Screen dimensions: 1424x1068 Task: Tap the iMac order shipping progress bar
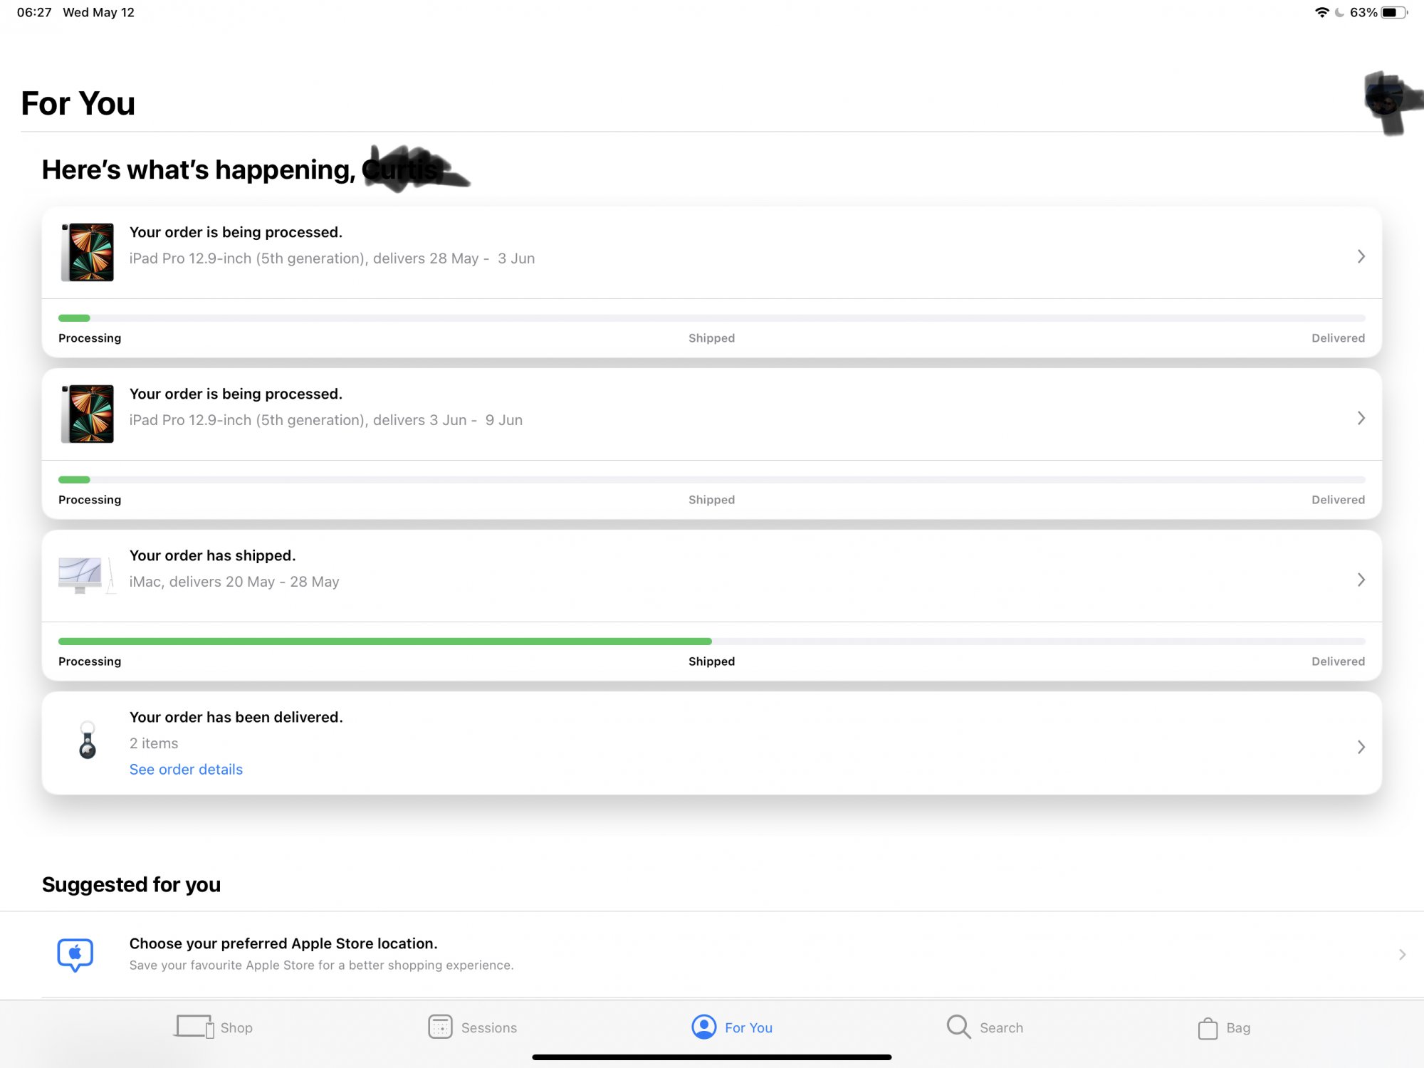click(712, 642)
